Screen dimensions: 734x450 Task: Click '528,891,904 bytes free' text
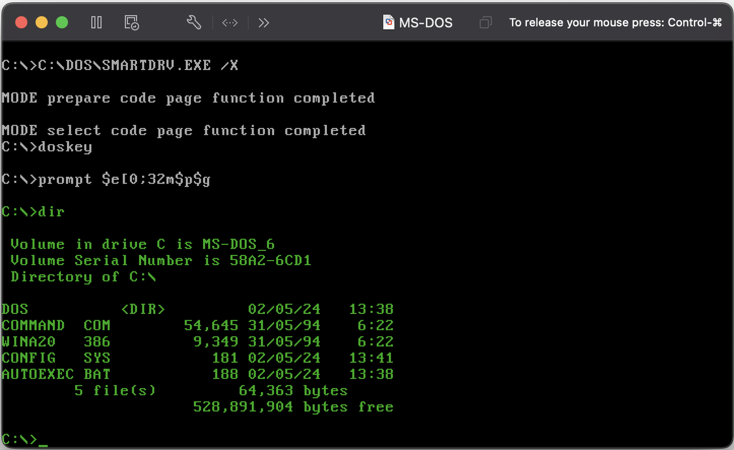click(293, 407)
